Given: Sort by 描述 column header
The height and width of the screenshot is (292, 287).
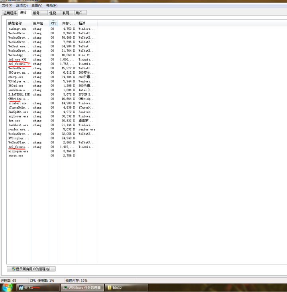Looking at the screenshot, I should pyautogui.click(x=87, y=23).
